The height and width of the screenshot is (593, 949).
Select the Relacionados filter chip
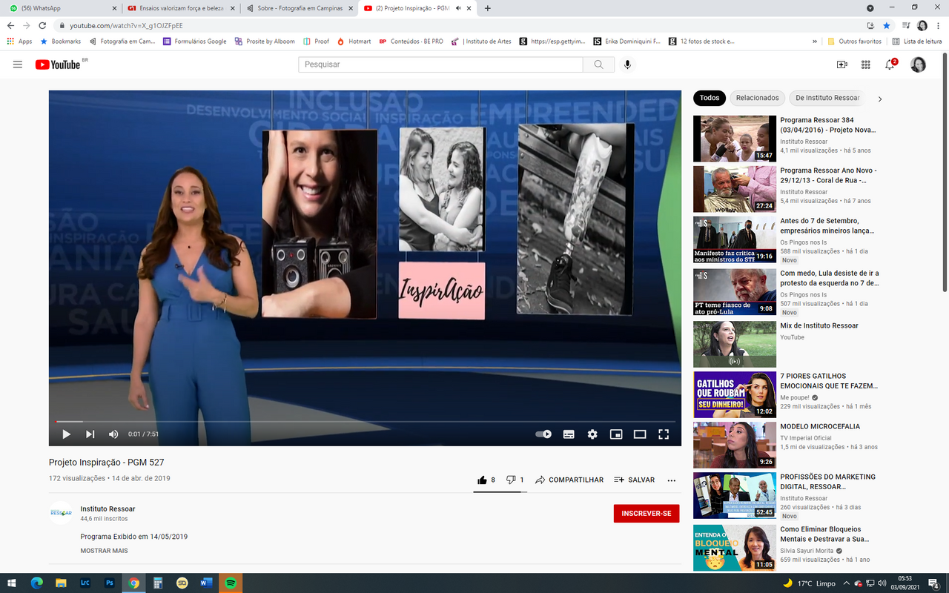757,98
